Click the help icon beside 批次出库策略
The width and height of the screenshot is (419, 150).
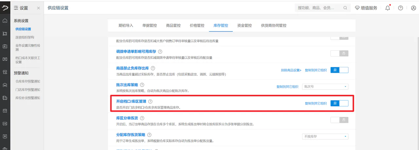[x=142, y=85]
